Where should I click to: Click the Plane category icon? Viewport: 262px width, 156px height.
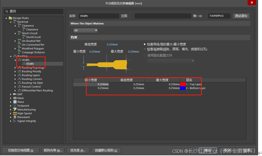pyautogui.click(x=15, y=102)
